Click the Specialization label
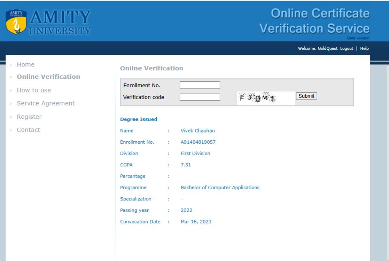 135,199
